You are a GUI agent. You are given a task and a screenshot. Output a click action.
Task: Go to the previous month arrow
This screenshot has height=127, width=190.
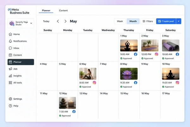tap(58, 21)
